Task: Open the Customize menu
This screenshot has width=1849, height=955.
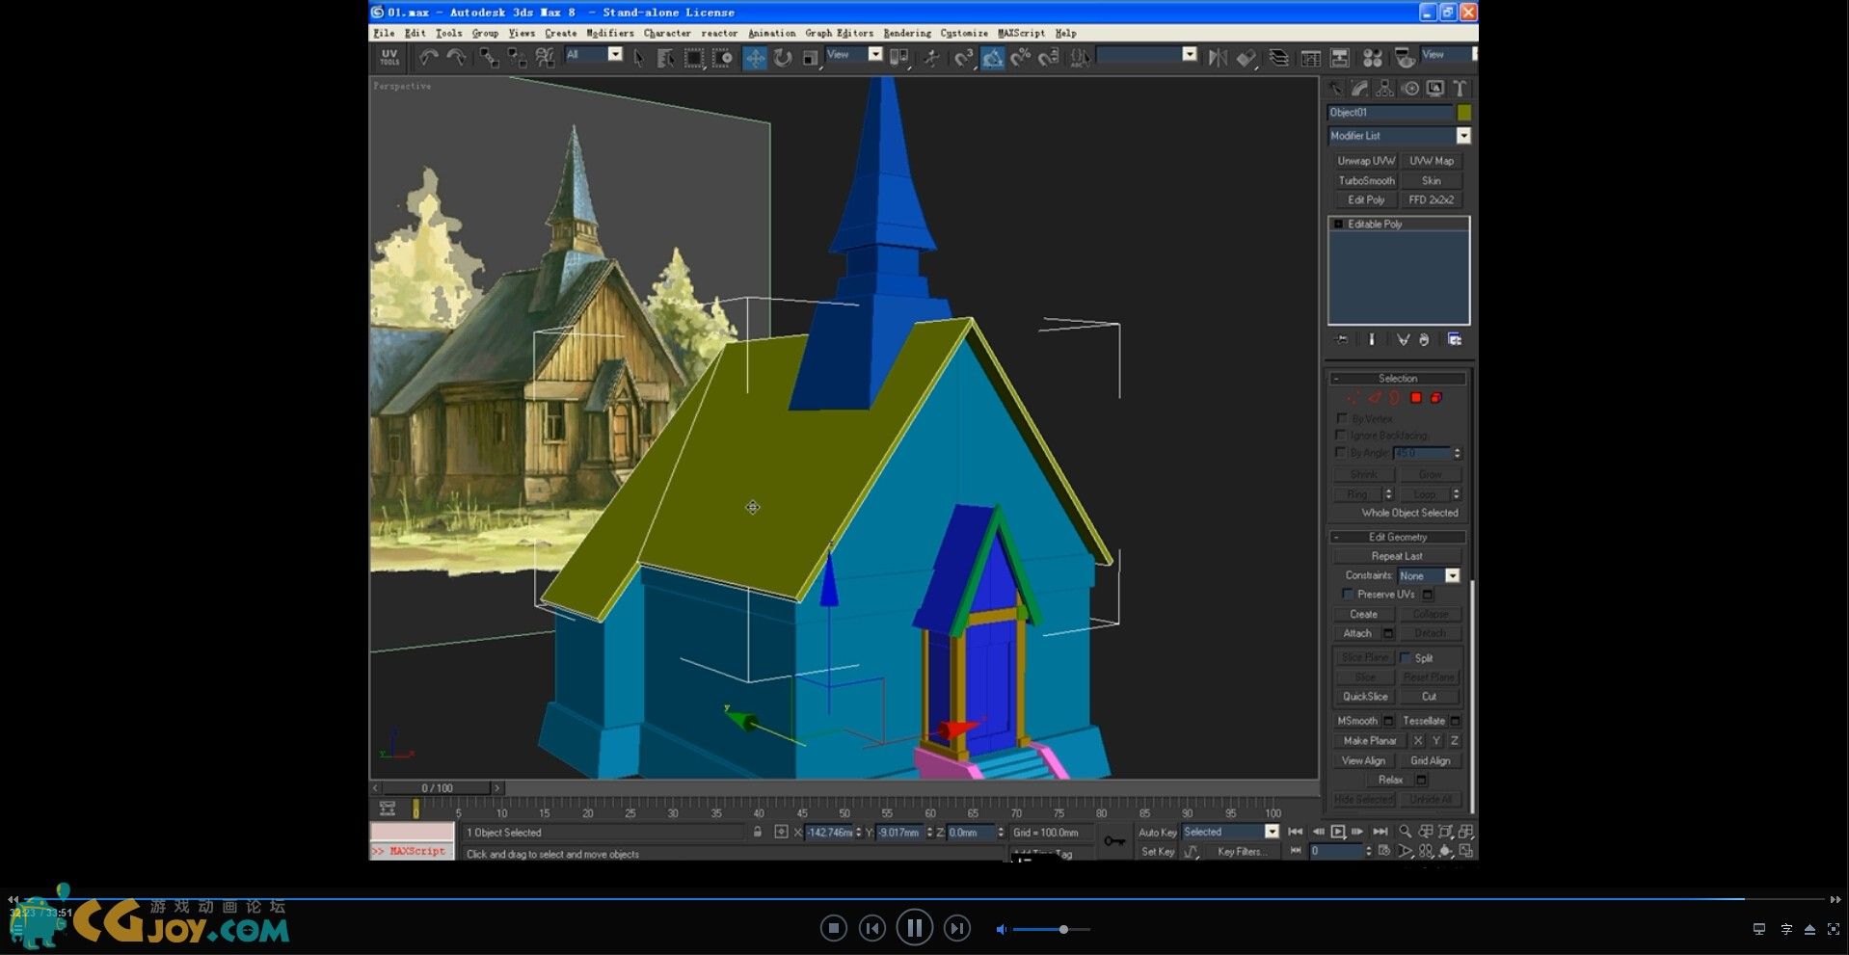Action: click(x=964, y=33)
